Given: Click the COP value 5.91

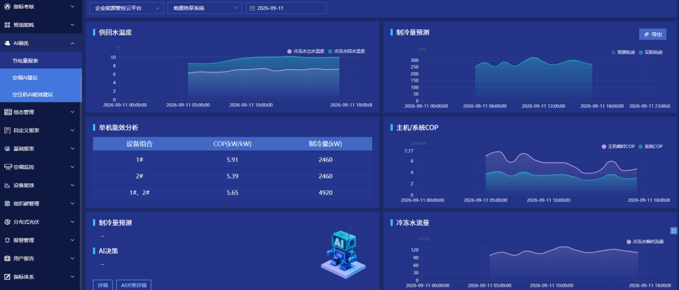Looking at the screenshot, I should tap(233, 160).
